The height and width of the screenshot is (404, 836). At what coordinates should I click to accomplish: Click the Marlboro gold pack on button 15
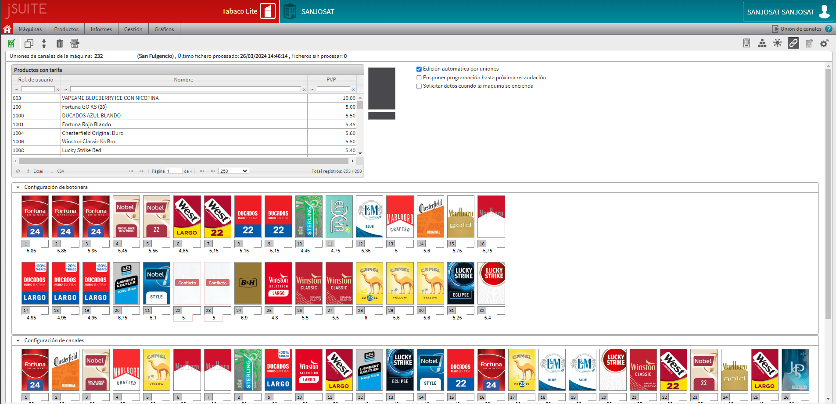point(460,216)
